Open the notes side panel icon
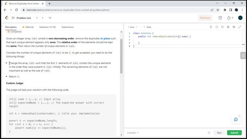The height and width of the screenshot is (139, 247). click(243, 56)
